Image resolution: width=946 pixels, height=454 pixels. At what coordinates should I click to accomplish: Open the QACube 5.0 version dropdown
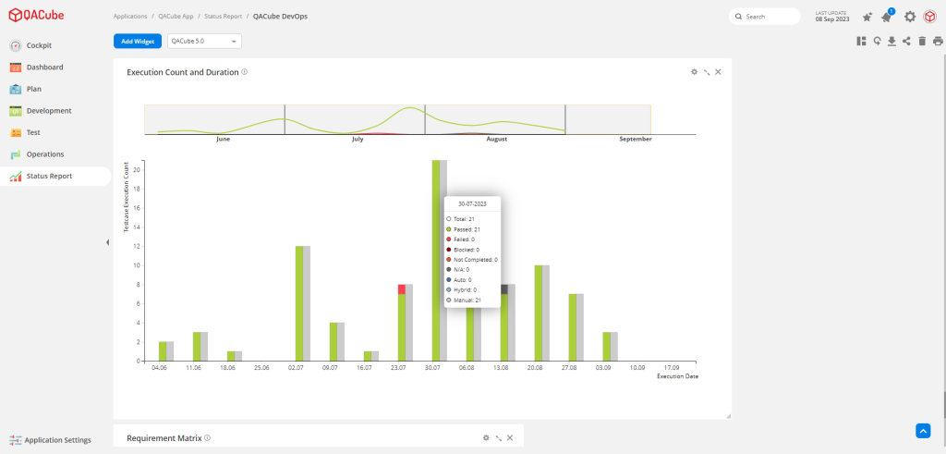204,41
